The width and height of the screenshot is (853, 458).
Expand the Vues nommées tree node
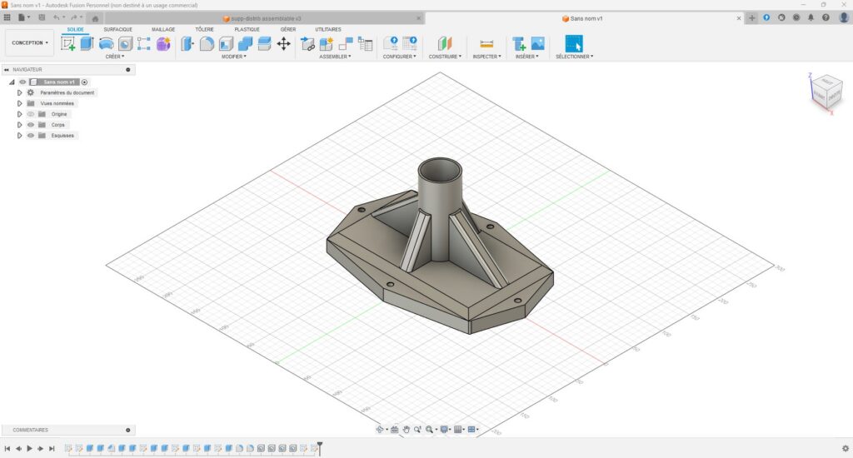tap(19, 103)
